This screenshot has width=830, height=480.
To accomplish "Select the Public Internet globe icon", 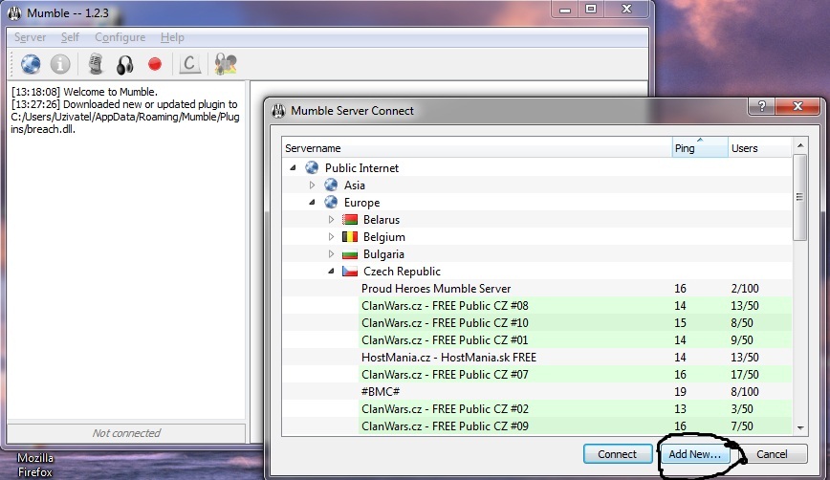I will (x=312, y=167).
